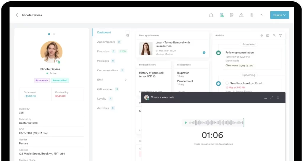Click the vitals pulse line icon
The width and height of the screenshot is (303, 161).
point(262,15)
